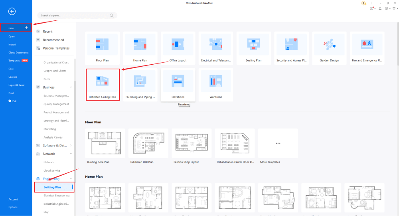Select Save As in left menu
This screenshot has width=399, height=216.
[13, 77]
